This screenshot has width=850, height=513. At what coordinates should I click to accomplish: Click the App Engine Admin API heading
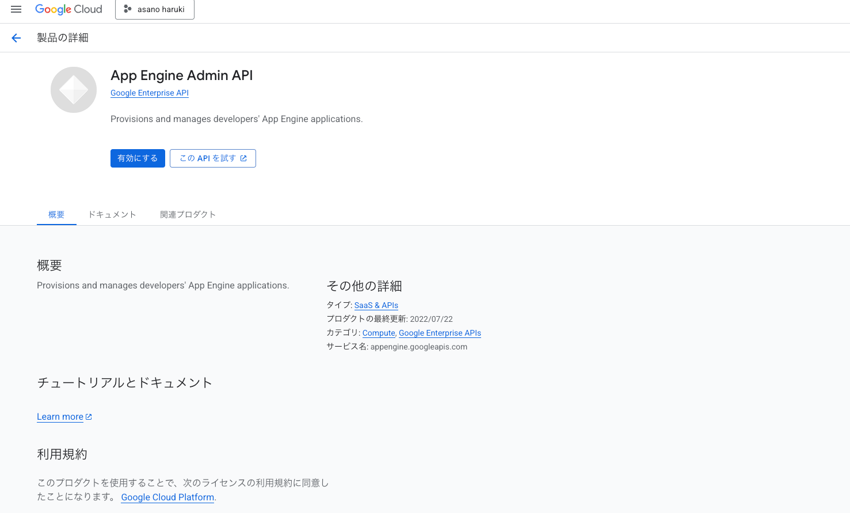point(182,75)
